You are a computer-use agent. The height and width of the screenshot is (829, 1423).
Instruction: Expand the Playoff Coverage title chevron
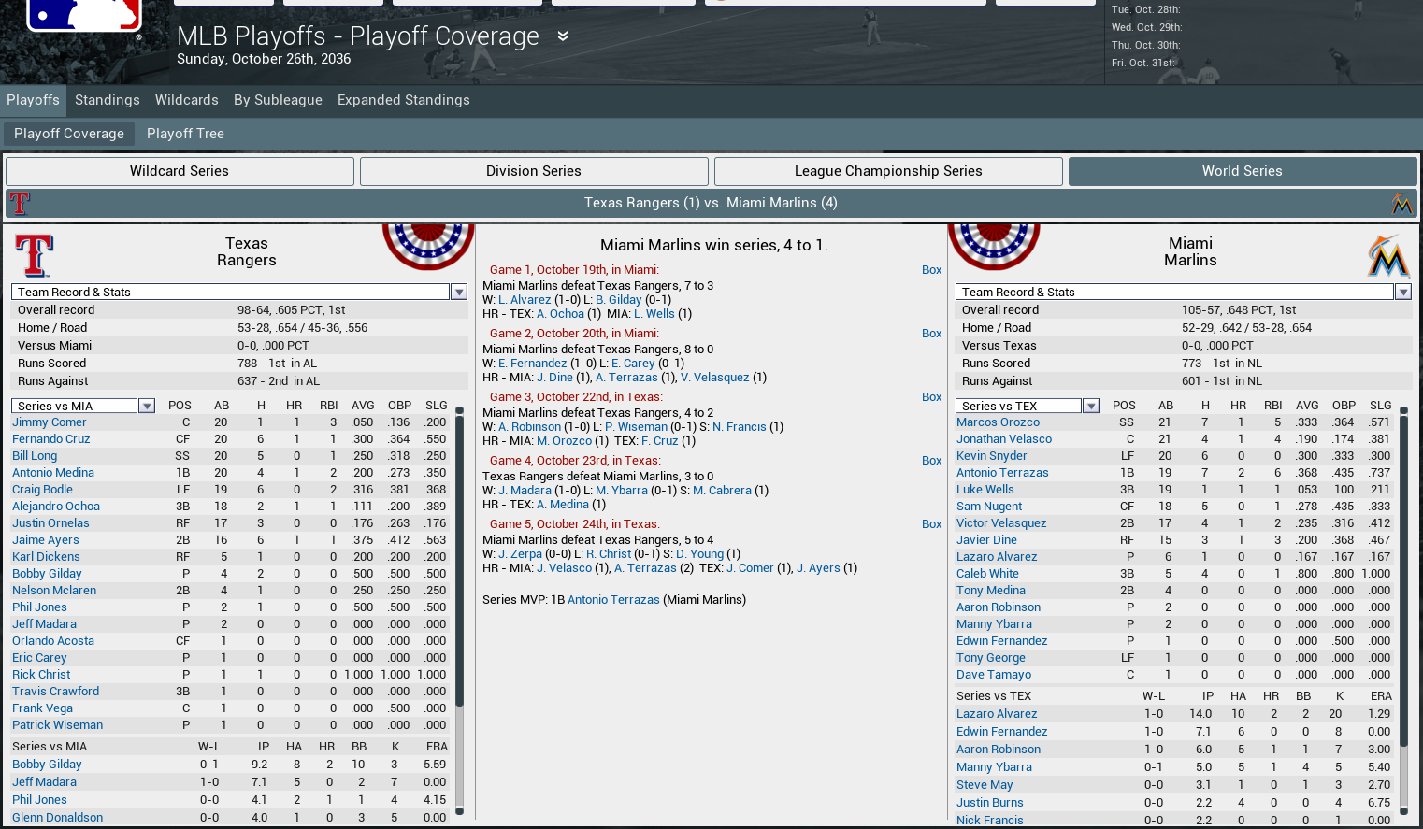click(x=563, y=36)
